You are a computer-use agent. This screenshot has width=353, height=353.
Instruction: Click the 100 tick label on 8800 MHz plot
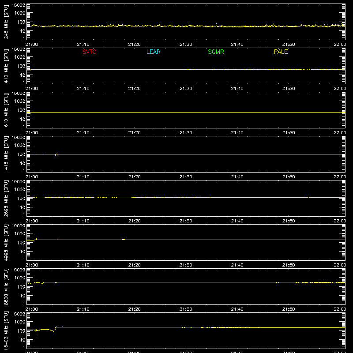(x=21, y=287)
